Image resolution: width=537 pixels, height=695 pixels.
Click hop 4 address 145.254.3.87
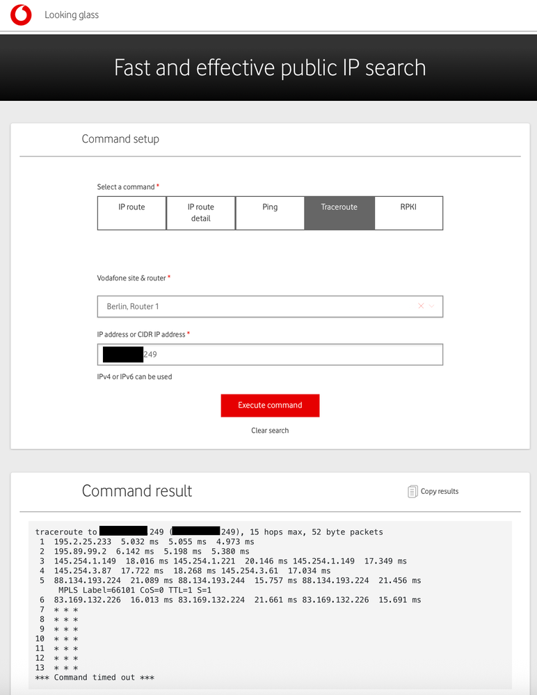tap(82, 571)
